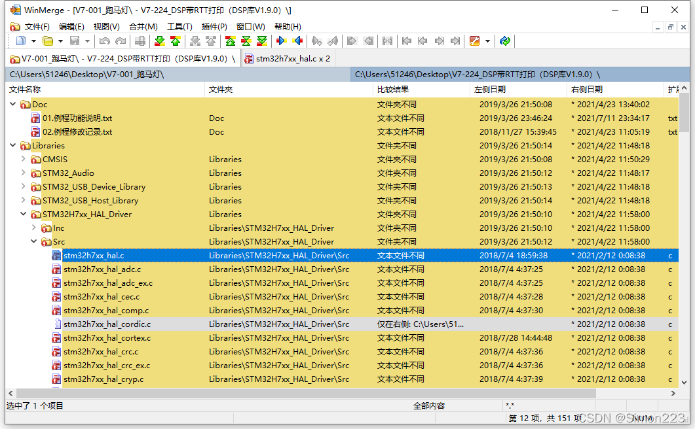This screenshot has width=695, height=429.
Task: Expand the STM32_USB_Device_Library folder
Action: (x=24, y=186)
